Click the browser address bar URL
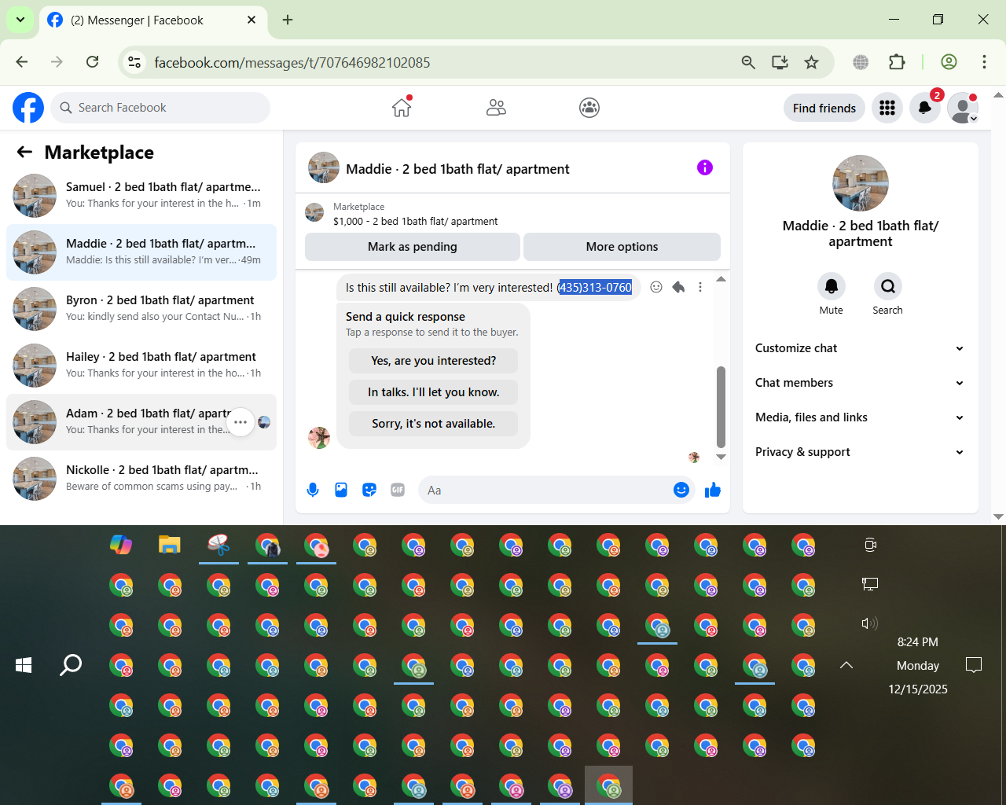The image size is (1006, 805). pyautogui.click(x=292, y=62)
